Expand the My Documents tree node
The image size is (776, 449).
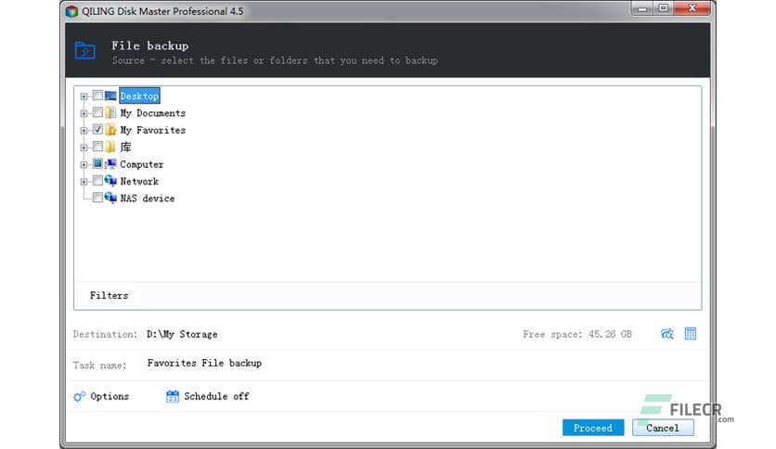tap(84, 113)
